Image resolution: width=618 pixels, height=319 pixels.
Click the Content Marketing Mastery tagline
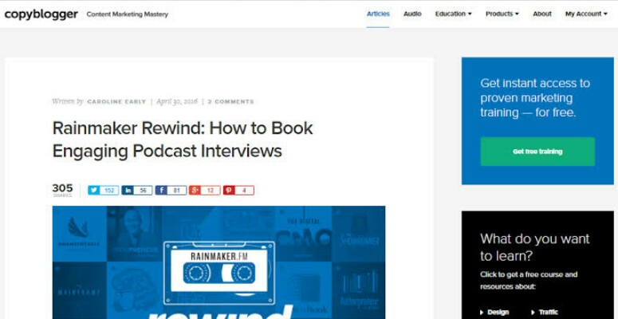coord(128,14)
